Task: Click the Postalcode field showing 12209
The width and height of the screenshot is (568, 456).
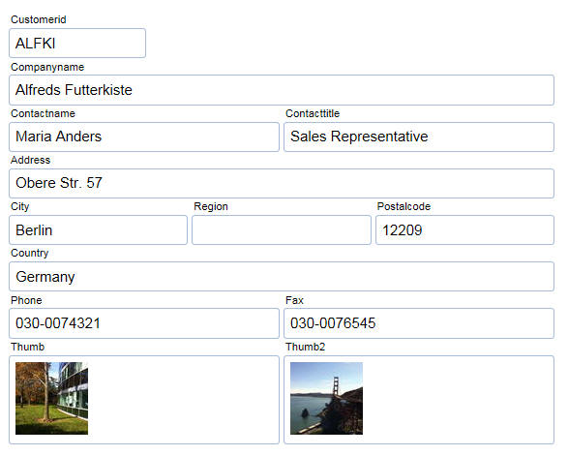Action: point(464,229)
